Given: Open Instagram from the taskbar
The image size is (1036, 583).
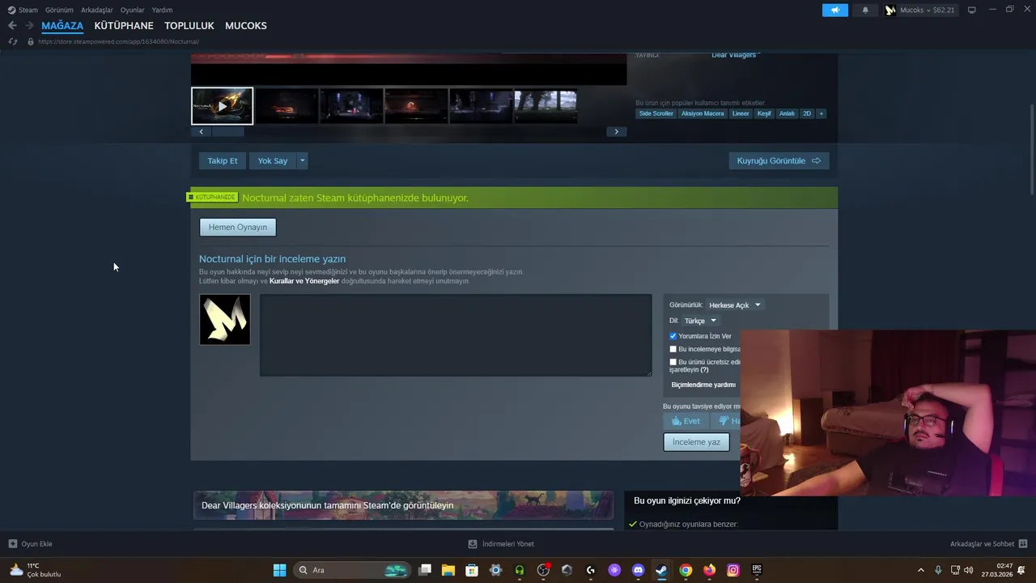Looking at the screenshot, I should (x=732, y=570).
